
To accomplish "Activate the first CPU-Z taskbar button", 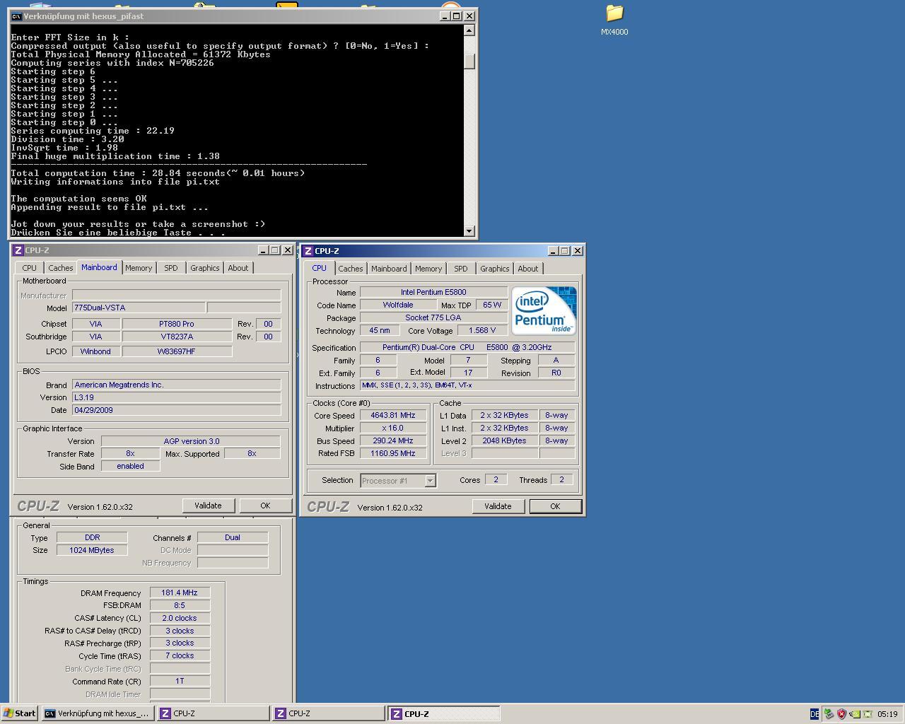I will pyautogui.click(x=214, y=713).
